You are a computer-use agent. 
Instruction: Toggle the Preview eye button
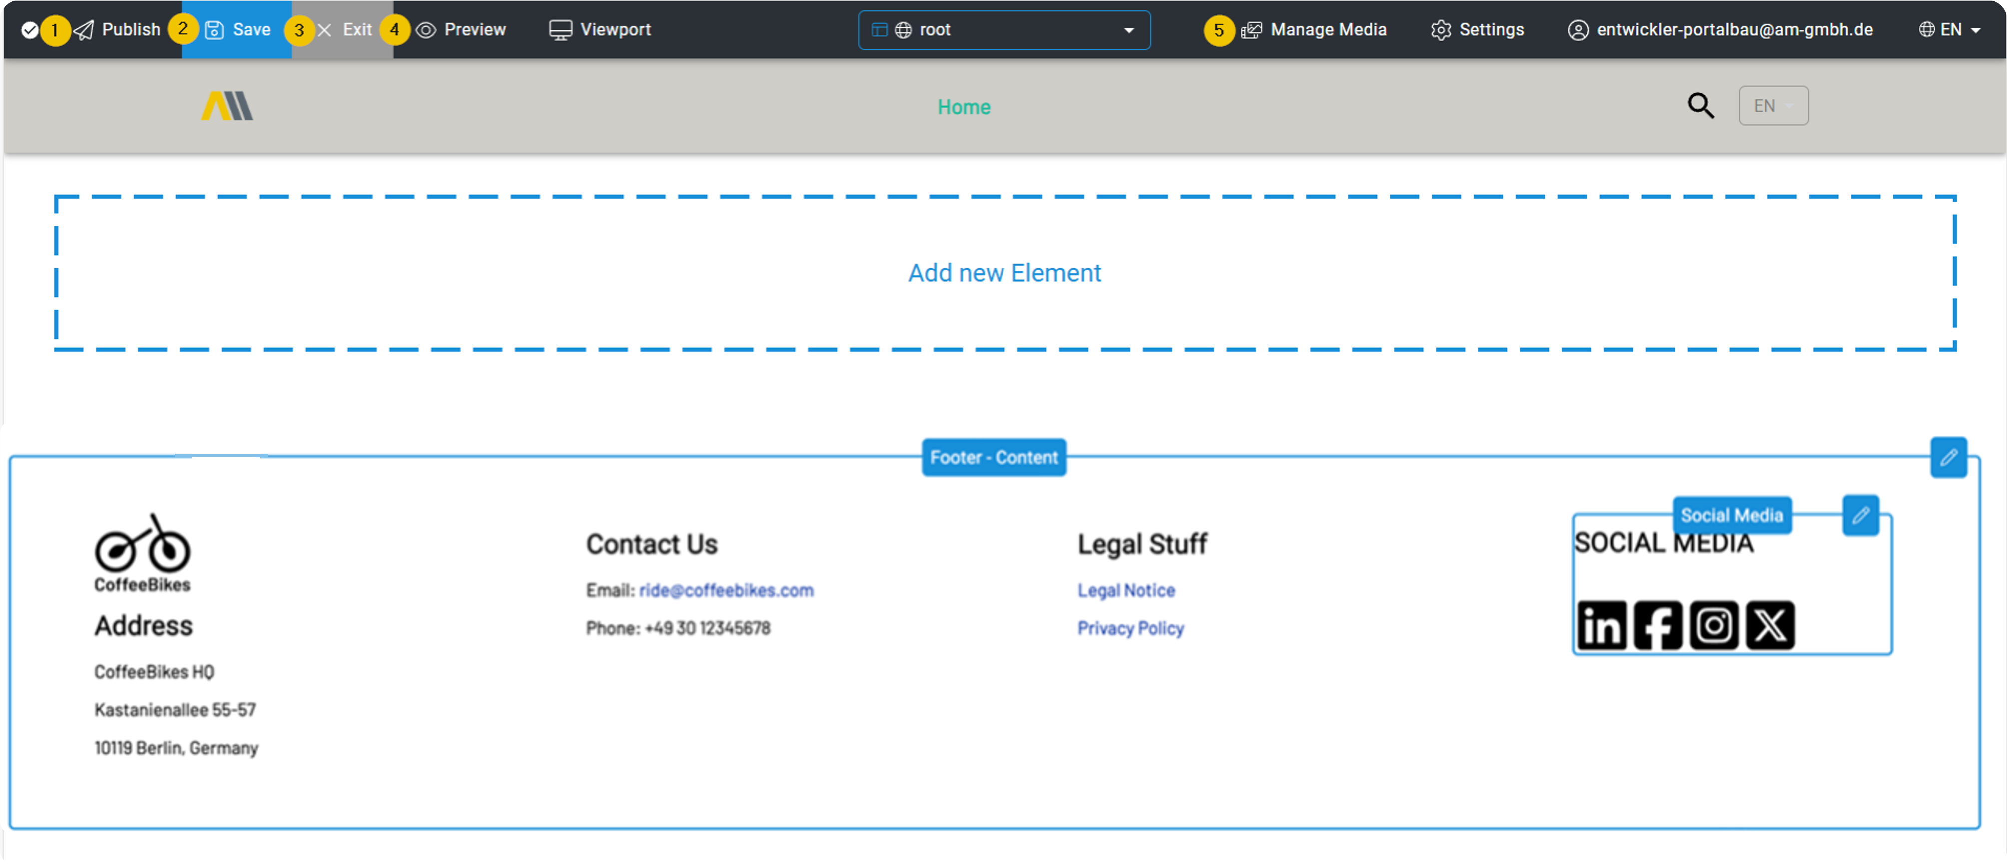(461, 29)
